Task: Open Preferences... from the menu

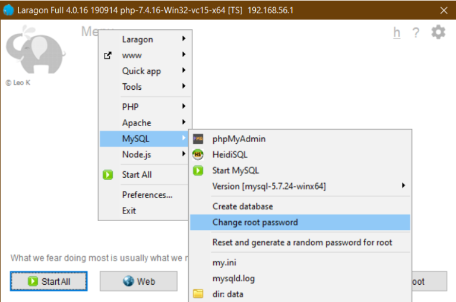Action: click(147, 195)
